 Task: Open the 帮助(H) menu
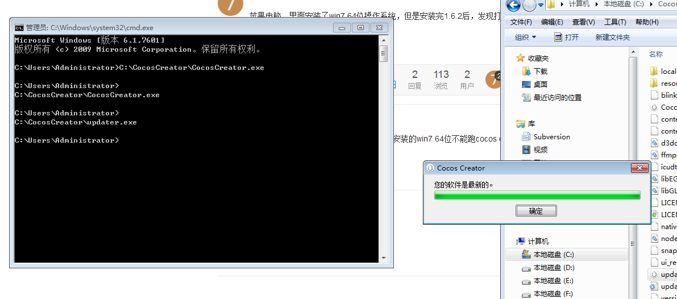(x=647, y=22)
